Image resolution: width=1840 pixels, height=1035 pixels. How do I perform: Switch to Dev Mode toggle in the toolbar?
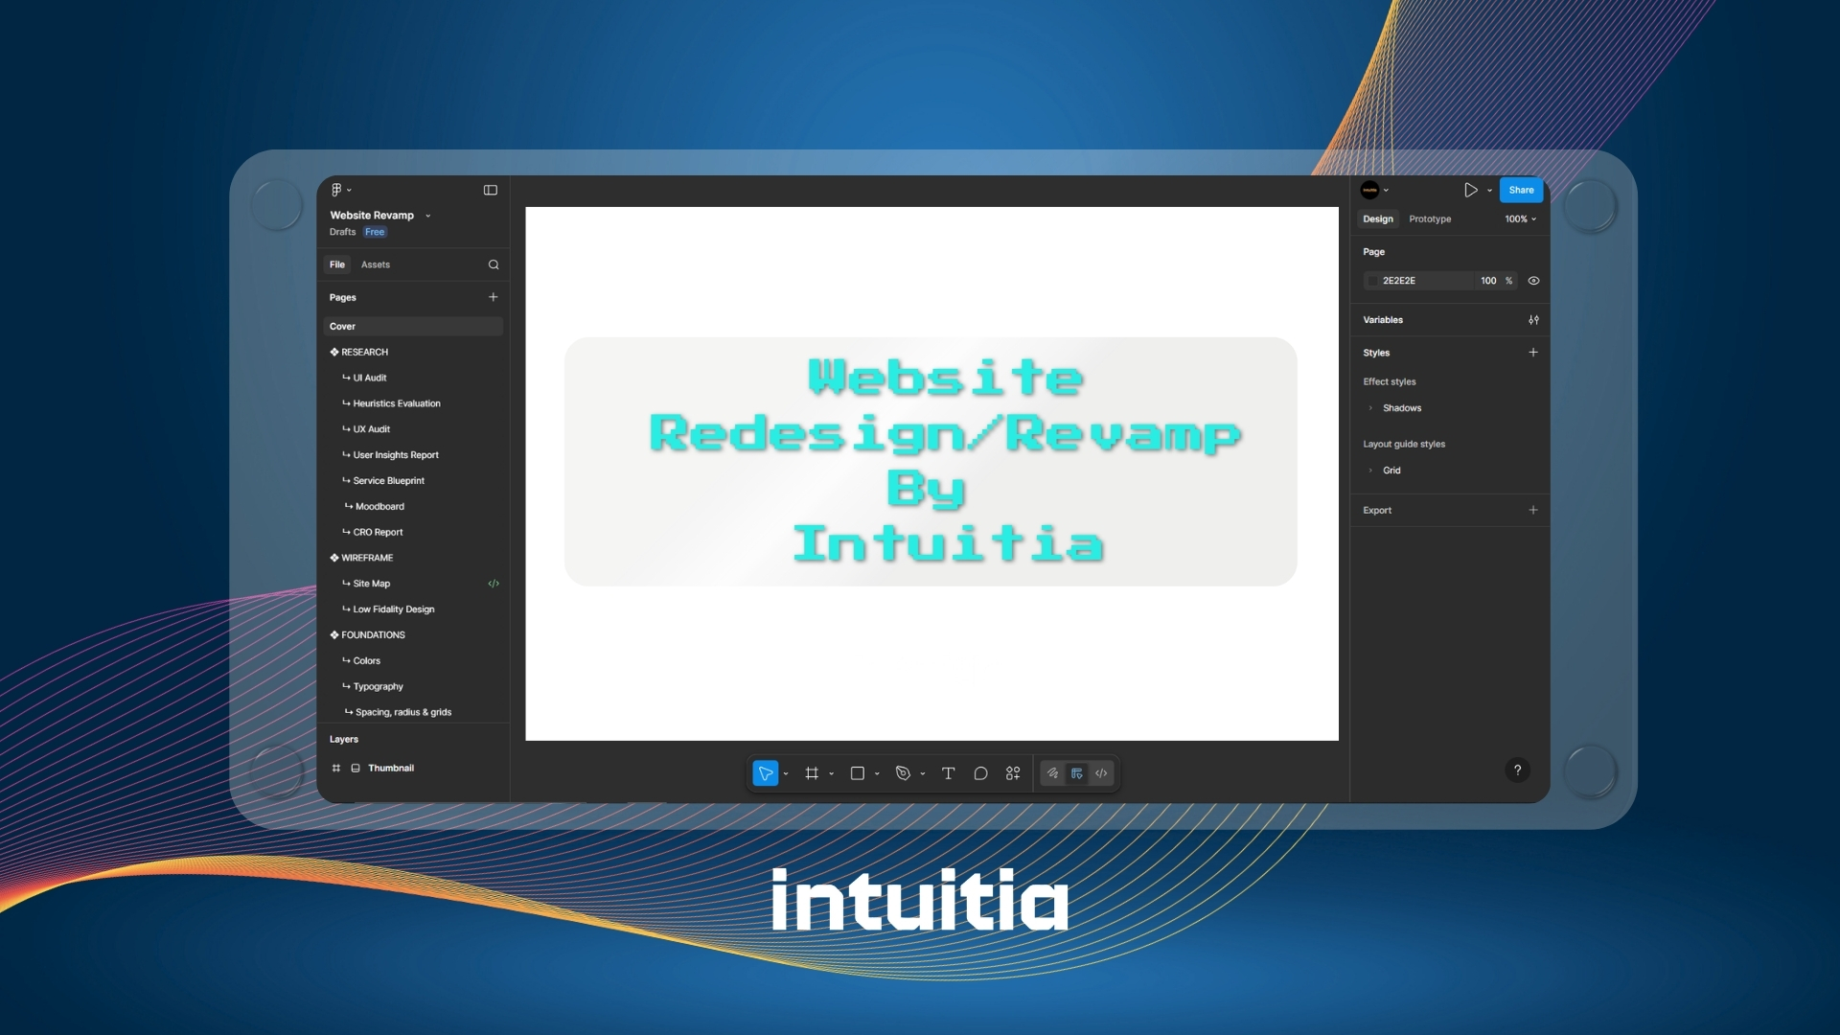pyautogui.click(x=1101, y=773)
